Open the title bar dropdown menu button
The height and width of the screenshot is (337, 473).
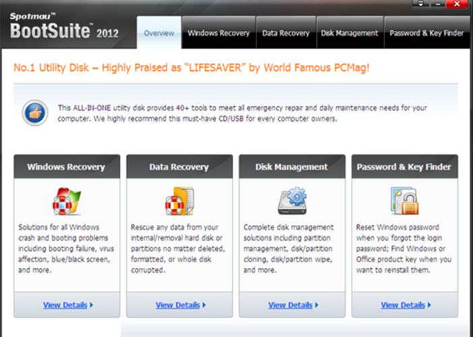point(422,4)
